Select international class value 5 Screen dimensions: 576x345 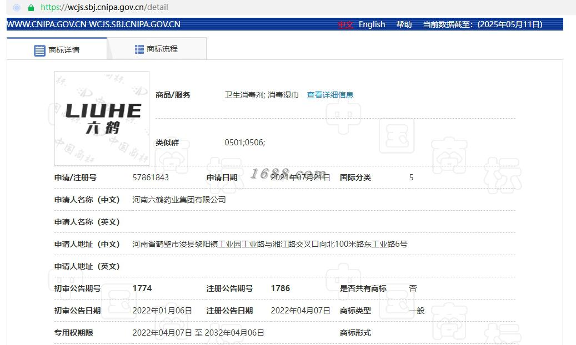tap(411, 177)
